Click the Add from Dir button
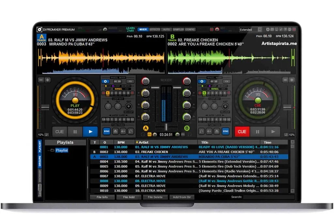 [182, 197]
